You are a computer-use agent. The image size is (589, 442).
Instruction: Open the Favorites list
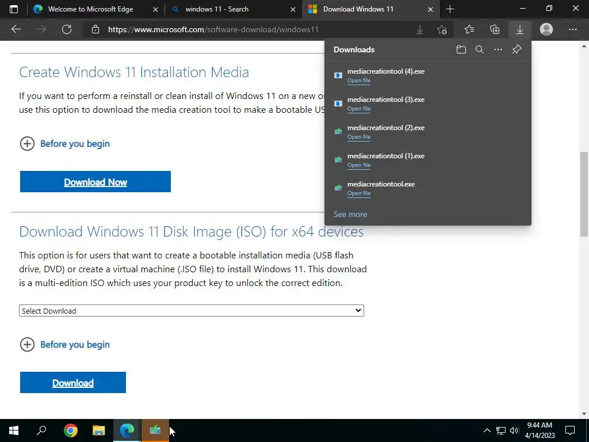pos(469,29)
